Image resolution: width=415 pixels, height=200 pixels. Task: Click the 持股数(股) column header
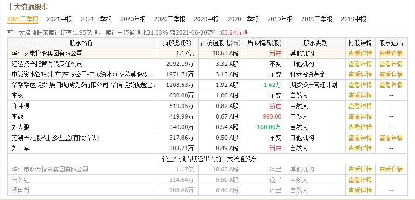tap(177, 43)
